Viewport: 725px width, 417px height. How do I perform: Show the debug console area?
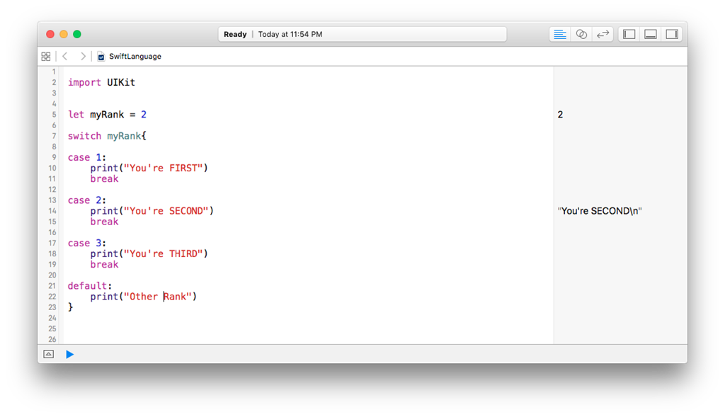(49, 354)
